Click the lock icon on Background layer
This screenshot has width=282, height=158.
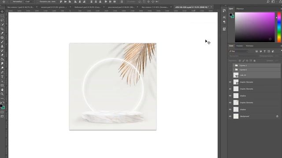coord(277,116)
